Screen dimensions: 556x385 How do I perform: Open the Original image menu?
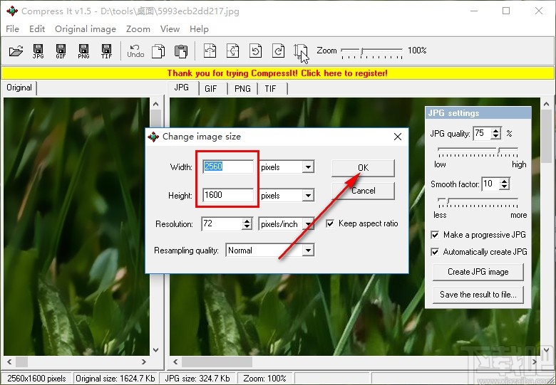tap(85, 29)
